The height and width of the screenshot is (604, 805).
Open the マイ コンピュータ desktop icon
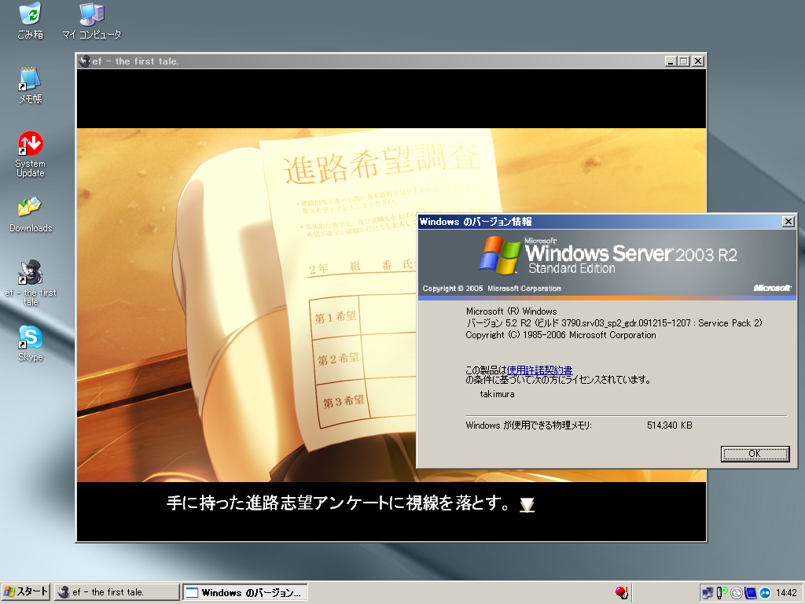click(x=92, y=20)
